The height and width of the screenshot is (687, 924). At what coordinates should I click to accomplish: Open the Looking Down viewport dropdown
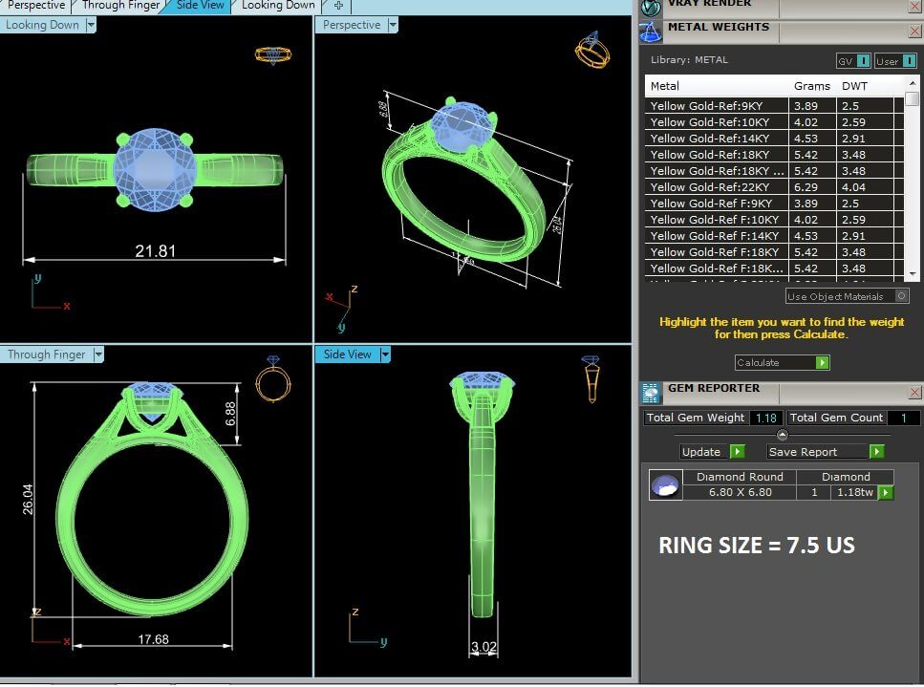tap(91, 26)
